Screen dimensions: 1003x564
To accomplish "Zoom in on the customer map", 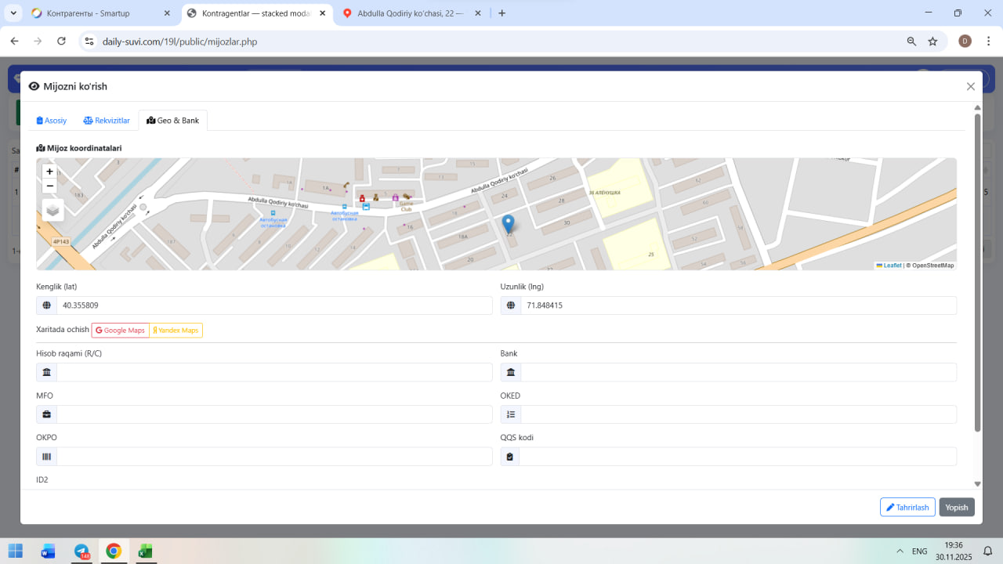I will tap(49, 172).
